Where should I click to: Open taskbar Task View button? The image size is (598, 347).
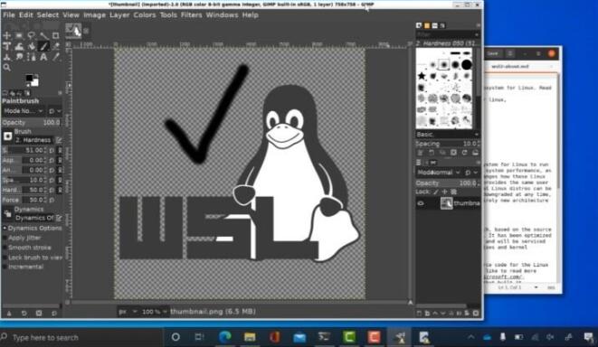pyautogui.click(x=199, y=337)
